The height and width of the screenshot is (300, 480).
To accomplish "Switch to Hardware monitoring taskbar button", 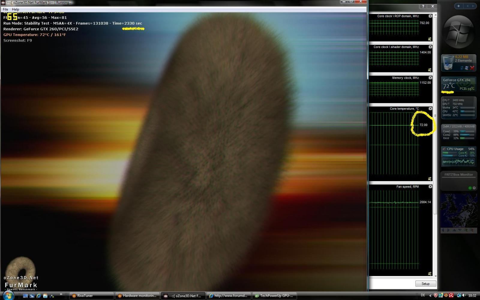I will pos(138,296).
